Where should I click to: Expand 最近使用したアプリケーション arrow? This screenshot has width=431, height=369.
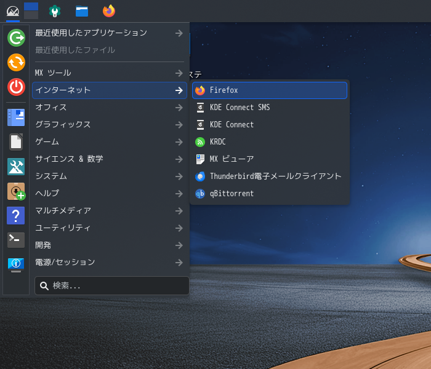click(179, 33)
